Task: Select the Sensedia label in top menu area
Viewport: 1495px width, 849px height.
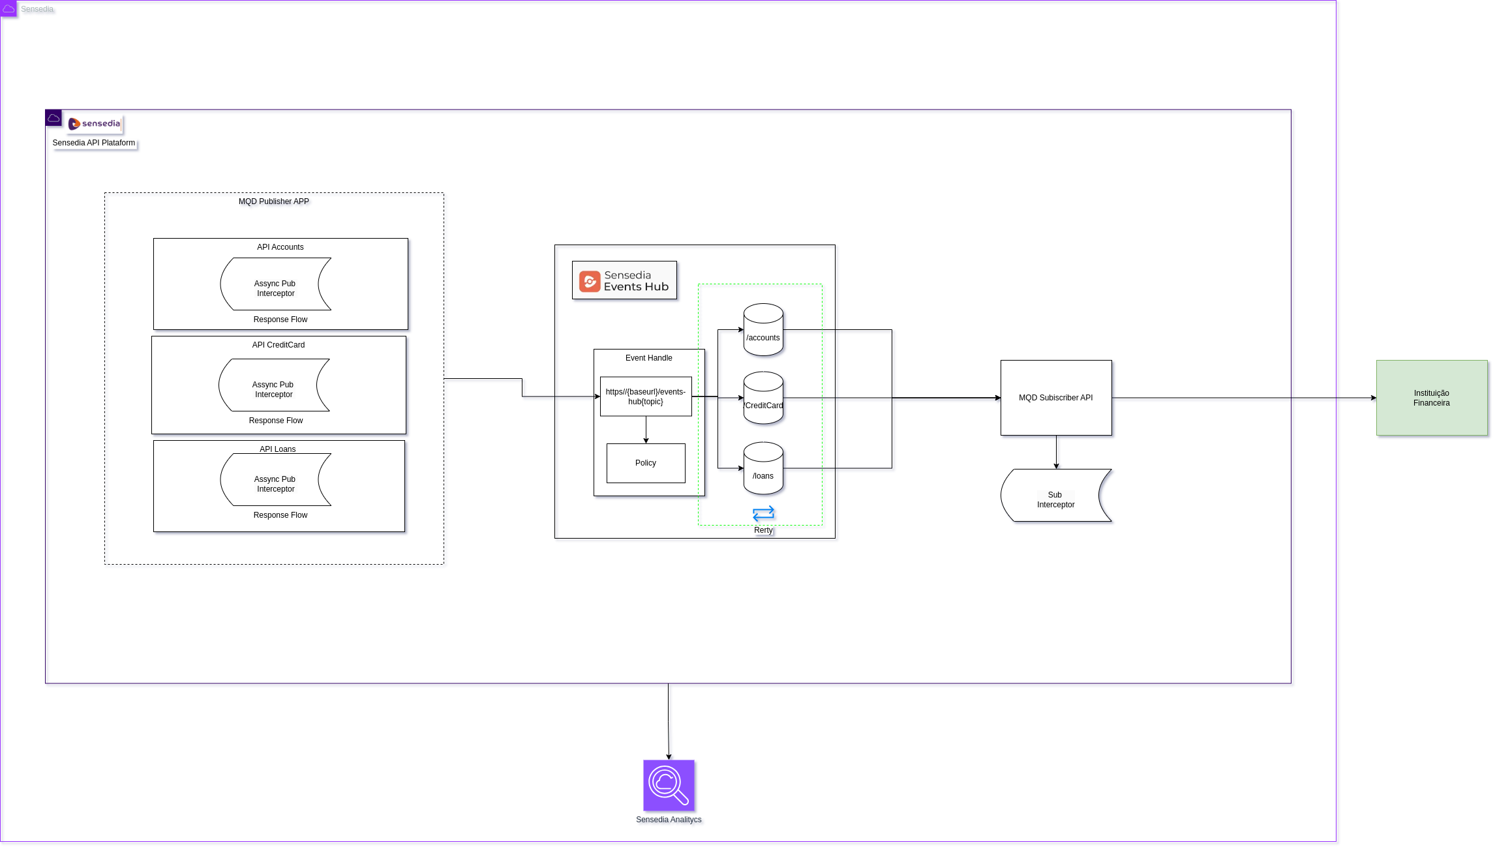Action: click(37, 8)
